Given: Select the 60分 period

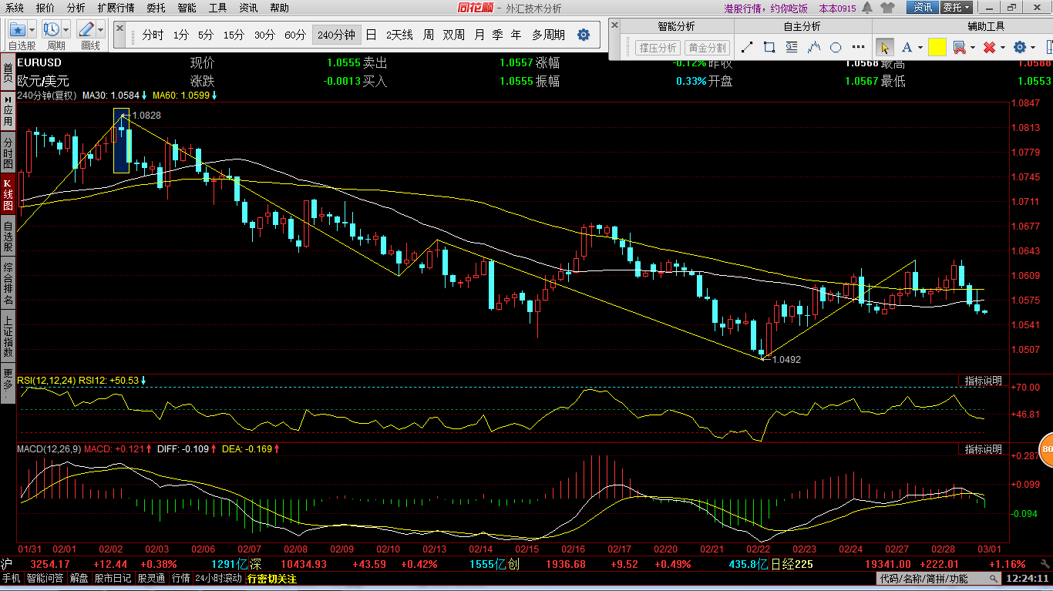Looking at the screenshot, I should 295,35.
